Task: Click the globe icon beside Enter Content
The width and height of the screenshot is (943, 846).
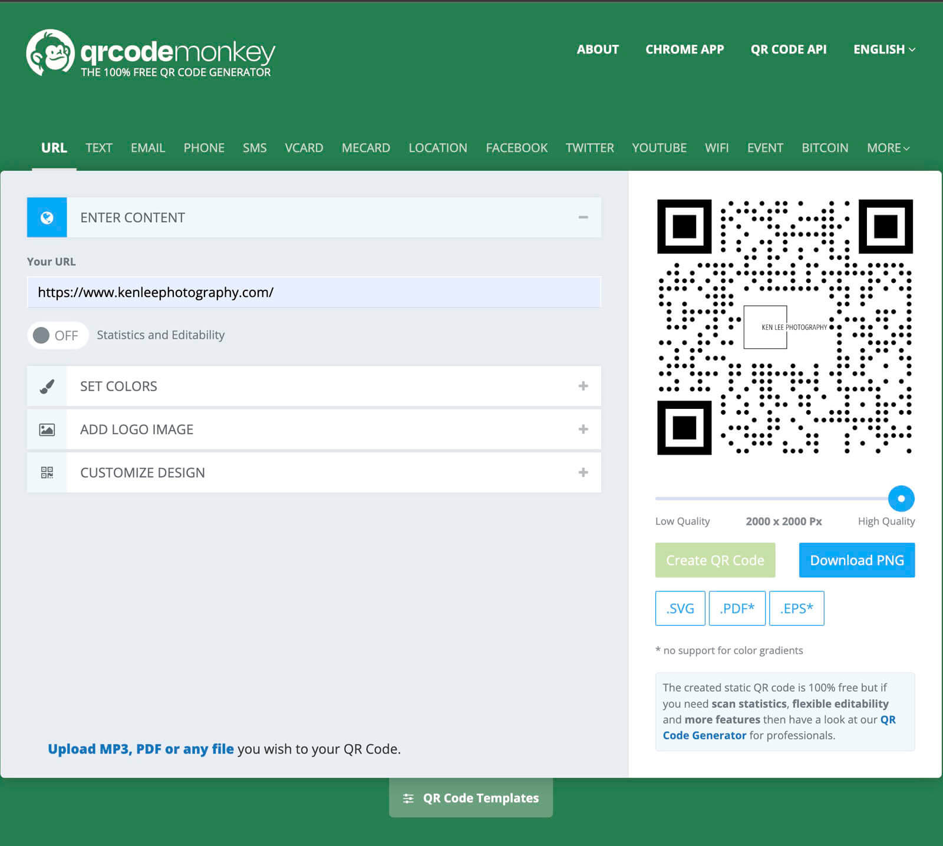Action: click(47, 217)
